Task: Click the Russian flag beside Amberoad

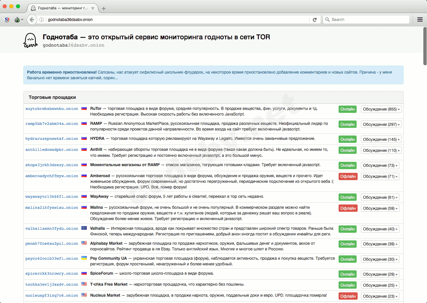Action: (x=84, y=176)
